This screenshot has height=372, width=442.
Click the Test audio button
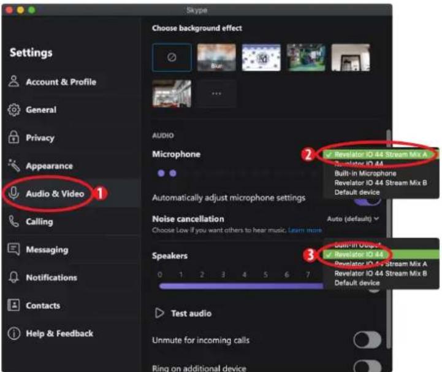coord(183,313)
